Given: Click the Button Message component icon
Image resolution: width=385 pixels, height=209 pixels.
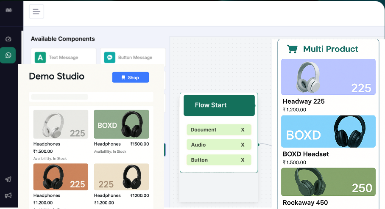Looking at the screenshot, I should click(110, 58).
